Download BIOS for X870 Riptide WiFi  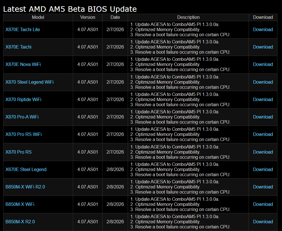[263, 99]
